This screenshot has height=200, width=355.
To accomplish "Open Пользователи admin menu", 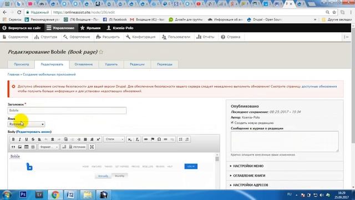I will (176, 37).
